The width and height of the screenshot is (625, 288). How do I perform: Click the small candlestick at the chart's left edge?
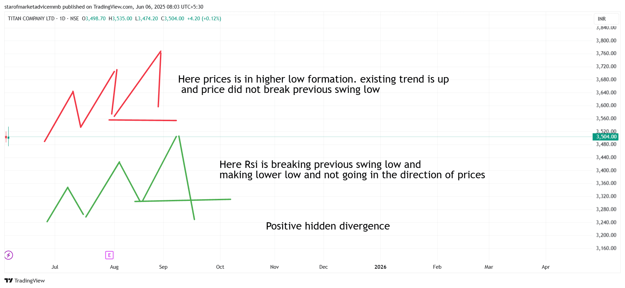8,137
